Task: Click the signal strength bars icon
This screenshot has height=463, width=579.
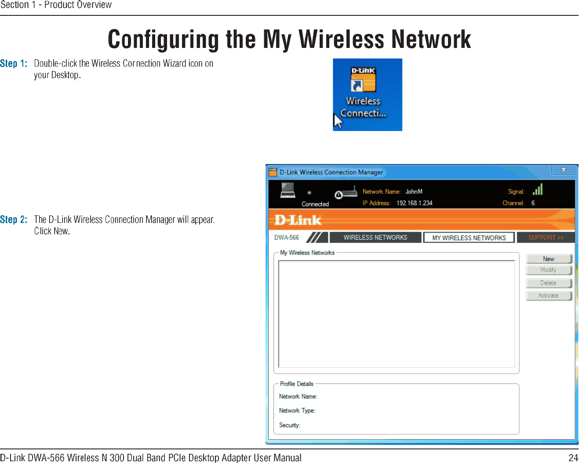Action: (538, 190)
